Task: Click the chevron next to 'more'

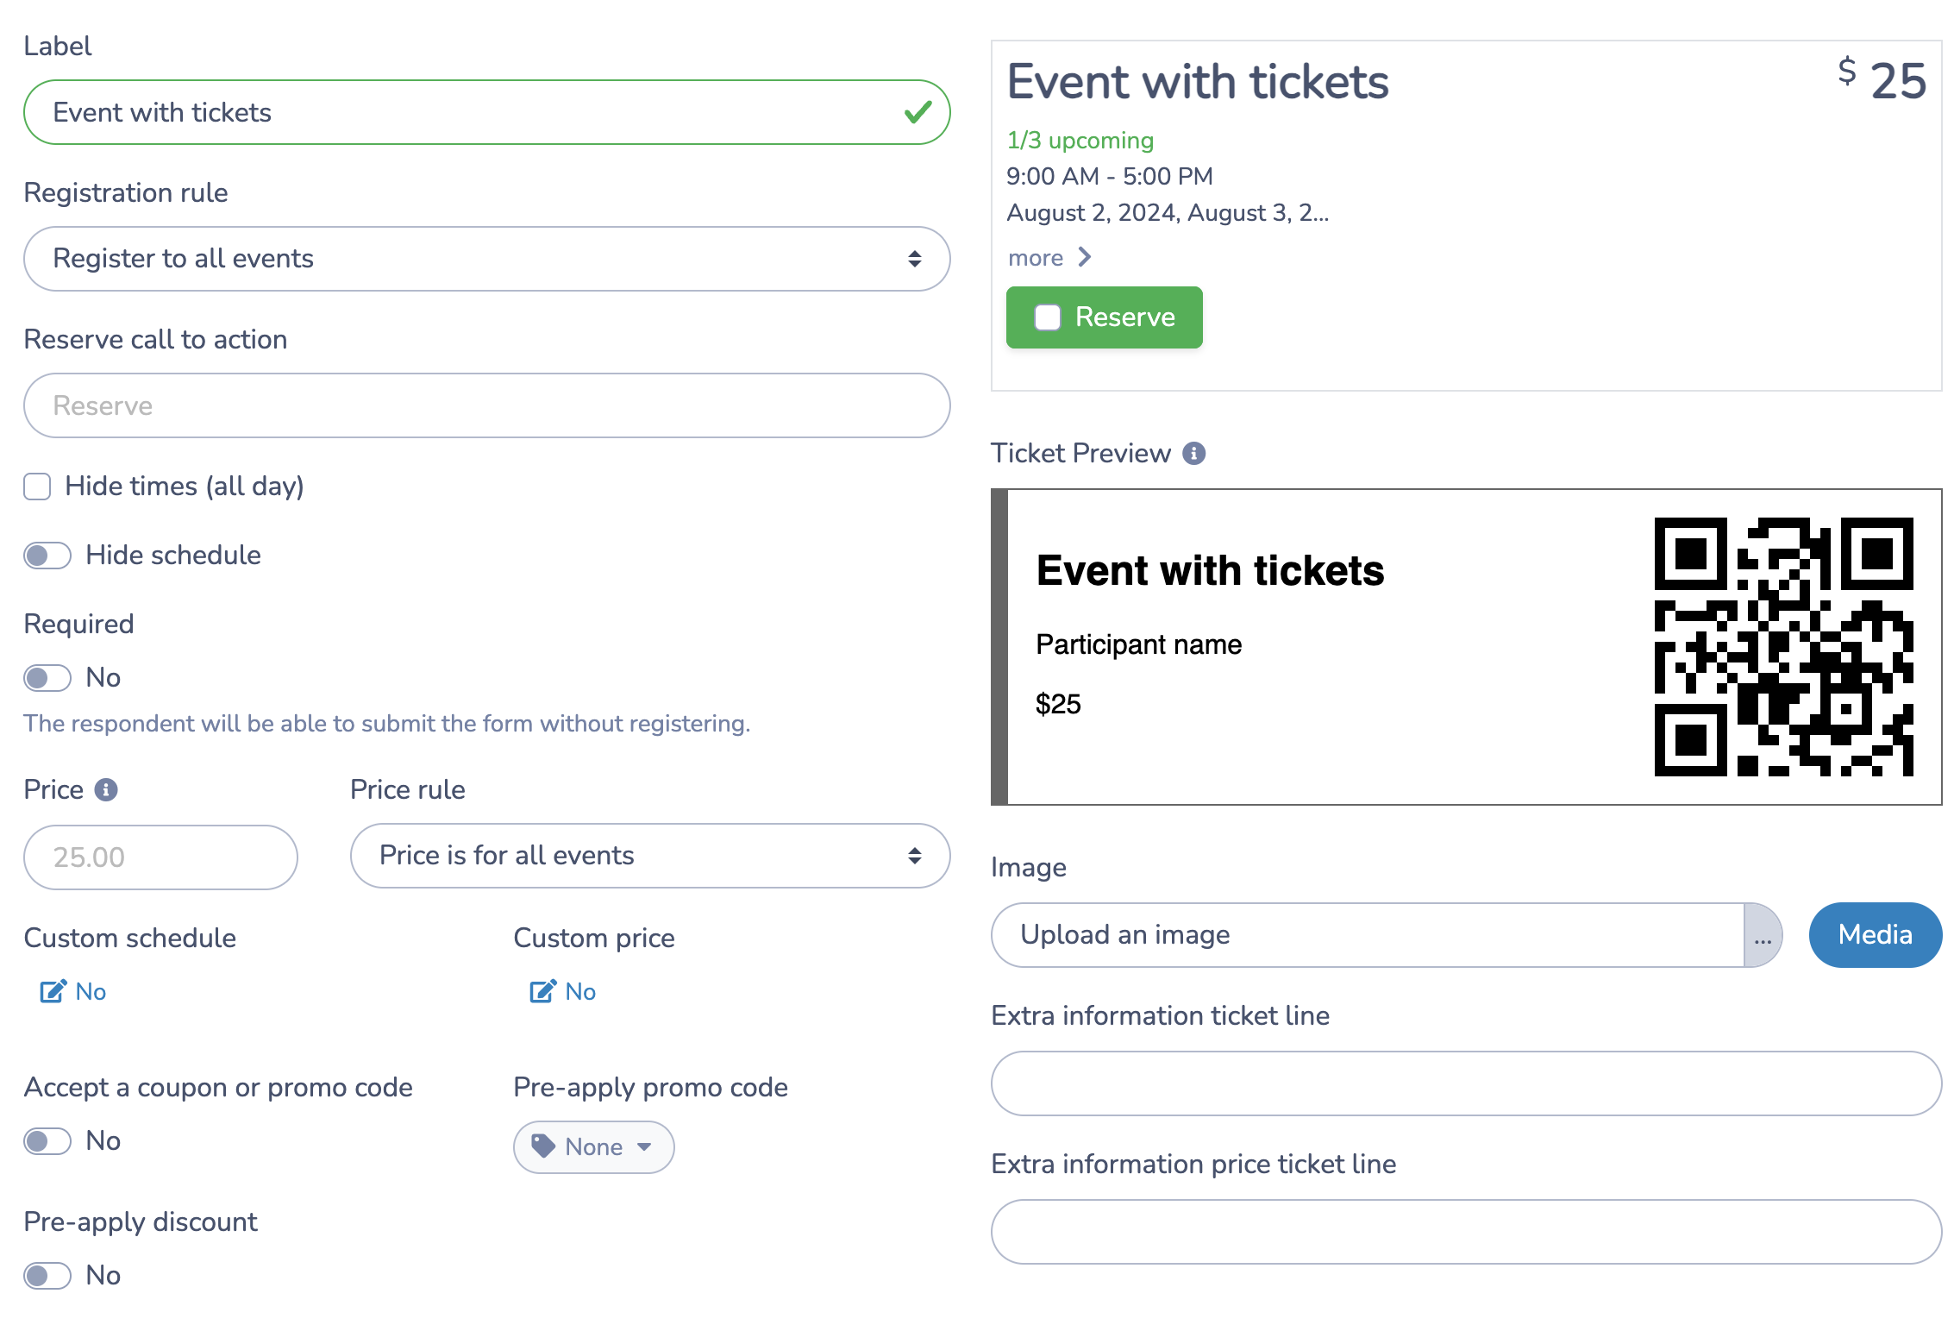Action: (x=1086, y=257)
